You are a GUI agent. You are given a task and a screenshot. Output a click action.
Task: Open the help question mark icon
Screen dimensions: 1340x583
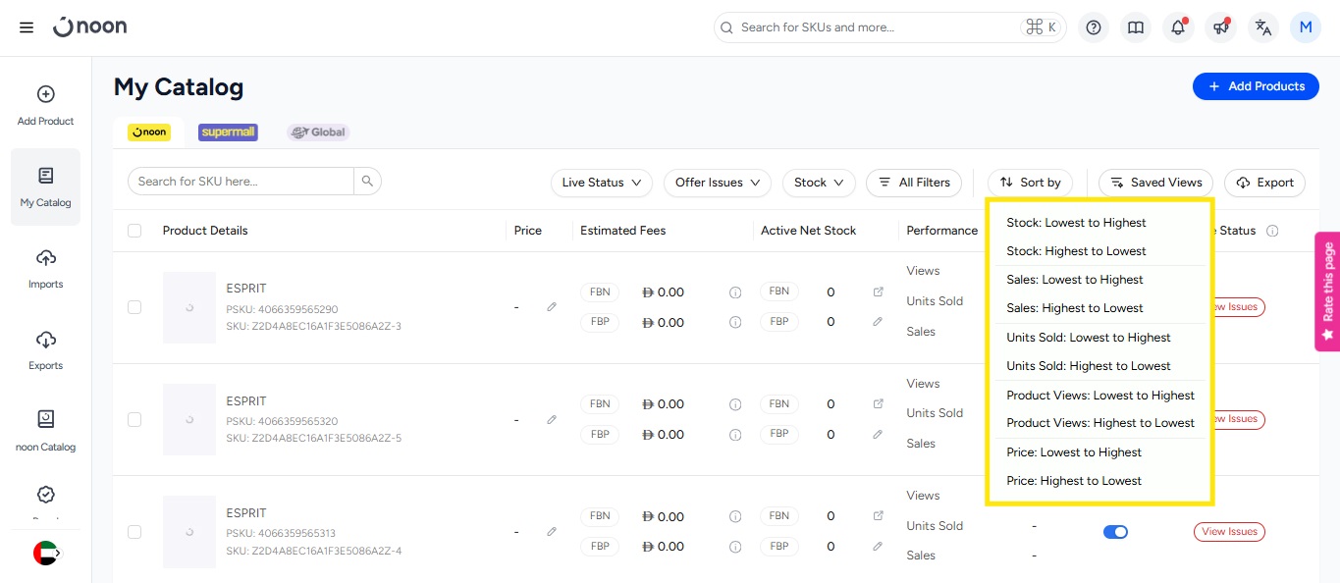click(1093, 27)
